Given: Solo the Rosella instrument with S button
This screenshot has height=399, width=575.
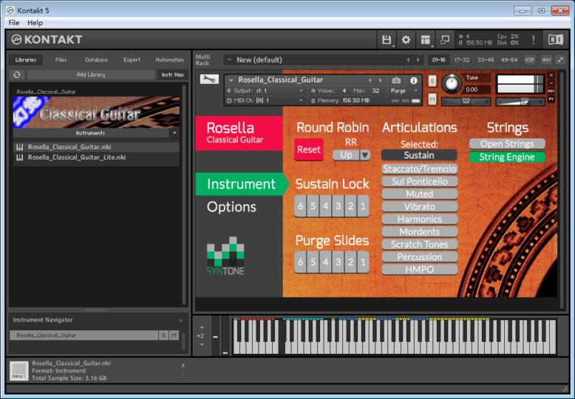Looking at the screenshot, I should 432,80.
